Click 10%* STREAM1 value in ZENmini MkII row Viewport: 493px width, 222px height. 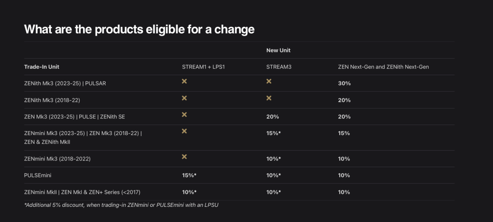[x=189, y=192]
